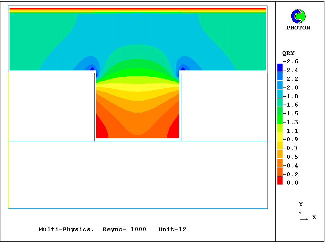This screenshot has width=326, height=243.
Task: Pick the bright green -1.3 legend swatch
Action: [280, 119]
